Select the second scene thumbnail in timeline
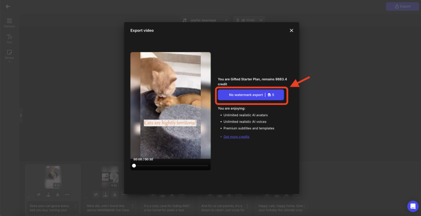The width and height of the screenshot is (421, 216). 110,177
